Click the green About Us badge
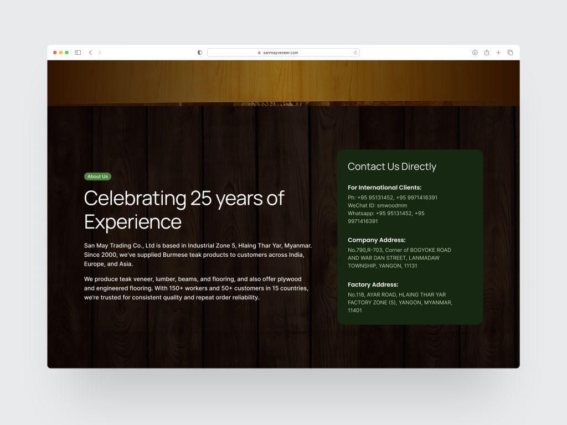Screen dimensions: 567x425 97,177
